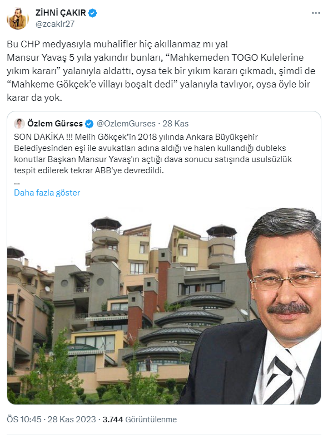Open the @OzlemGurses handle
The height and width of the screenshot is (439, 328).
pos(126,124)
